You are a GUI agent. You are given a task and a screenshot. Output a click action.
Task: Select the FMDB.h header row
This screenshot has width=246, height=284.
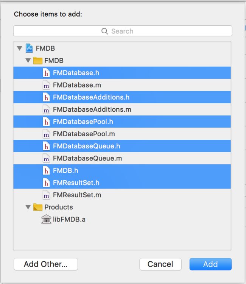click(122, 170)
